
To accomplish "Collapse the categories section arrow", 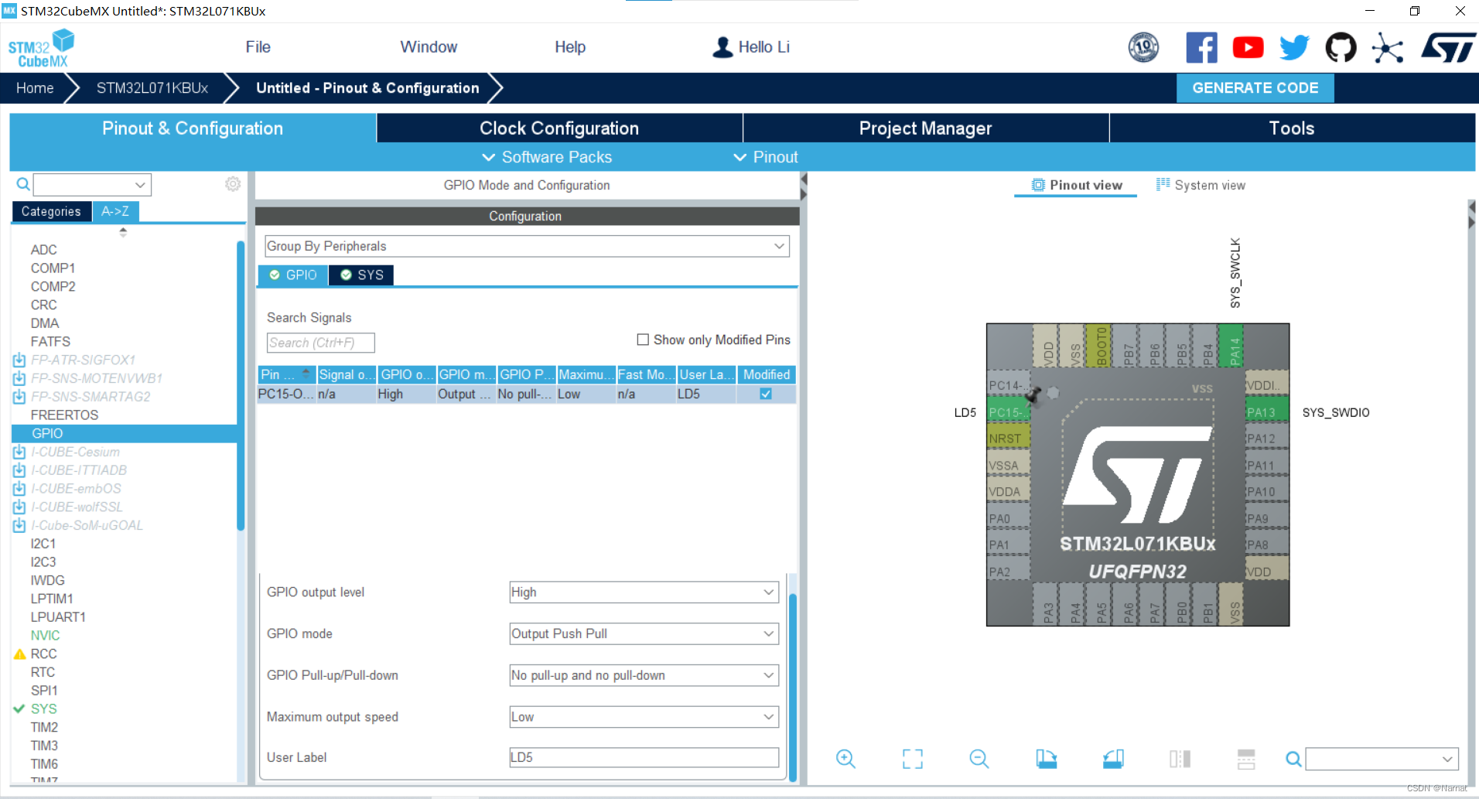I will [x=123, y=231].
